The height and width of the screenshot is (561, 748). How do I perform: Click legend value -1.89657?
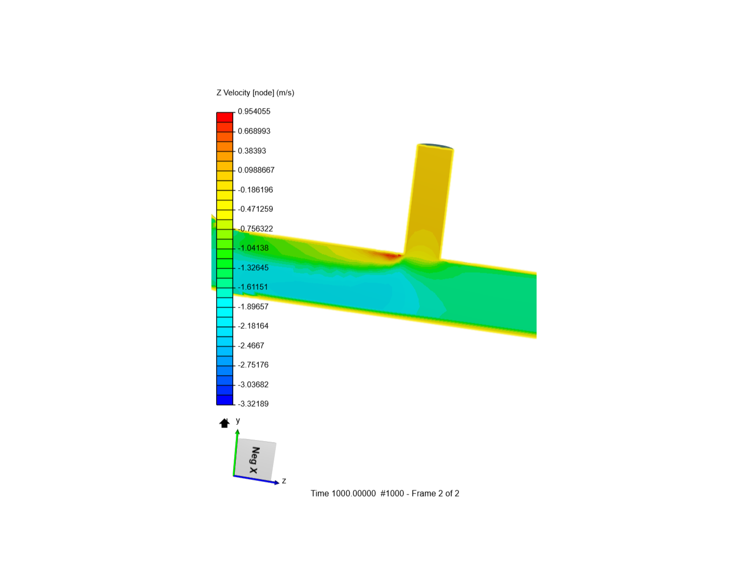click(x=253, y=306)
